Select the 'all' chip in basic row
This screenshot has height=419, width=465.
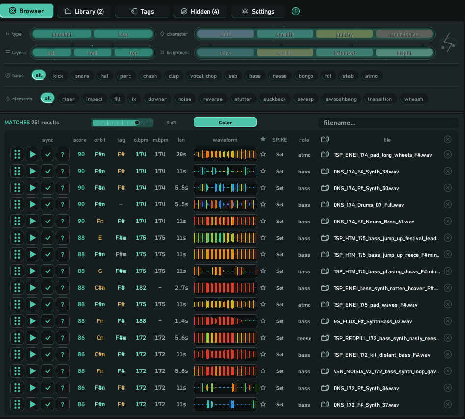pyautogui.click(x=39, y=75)
